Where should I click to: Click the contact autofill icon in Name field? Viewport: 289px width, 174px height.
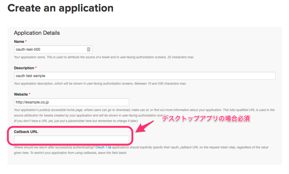click(x=89, y=49)
